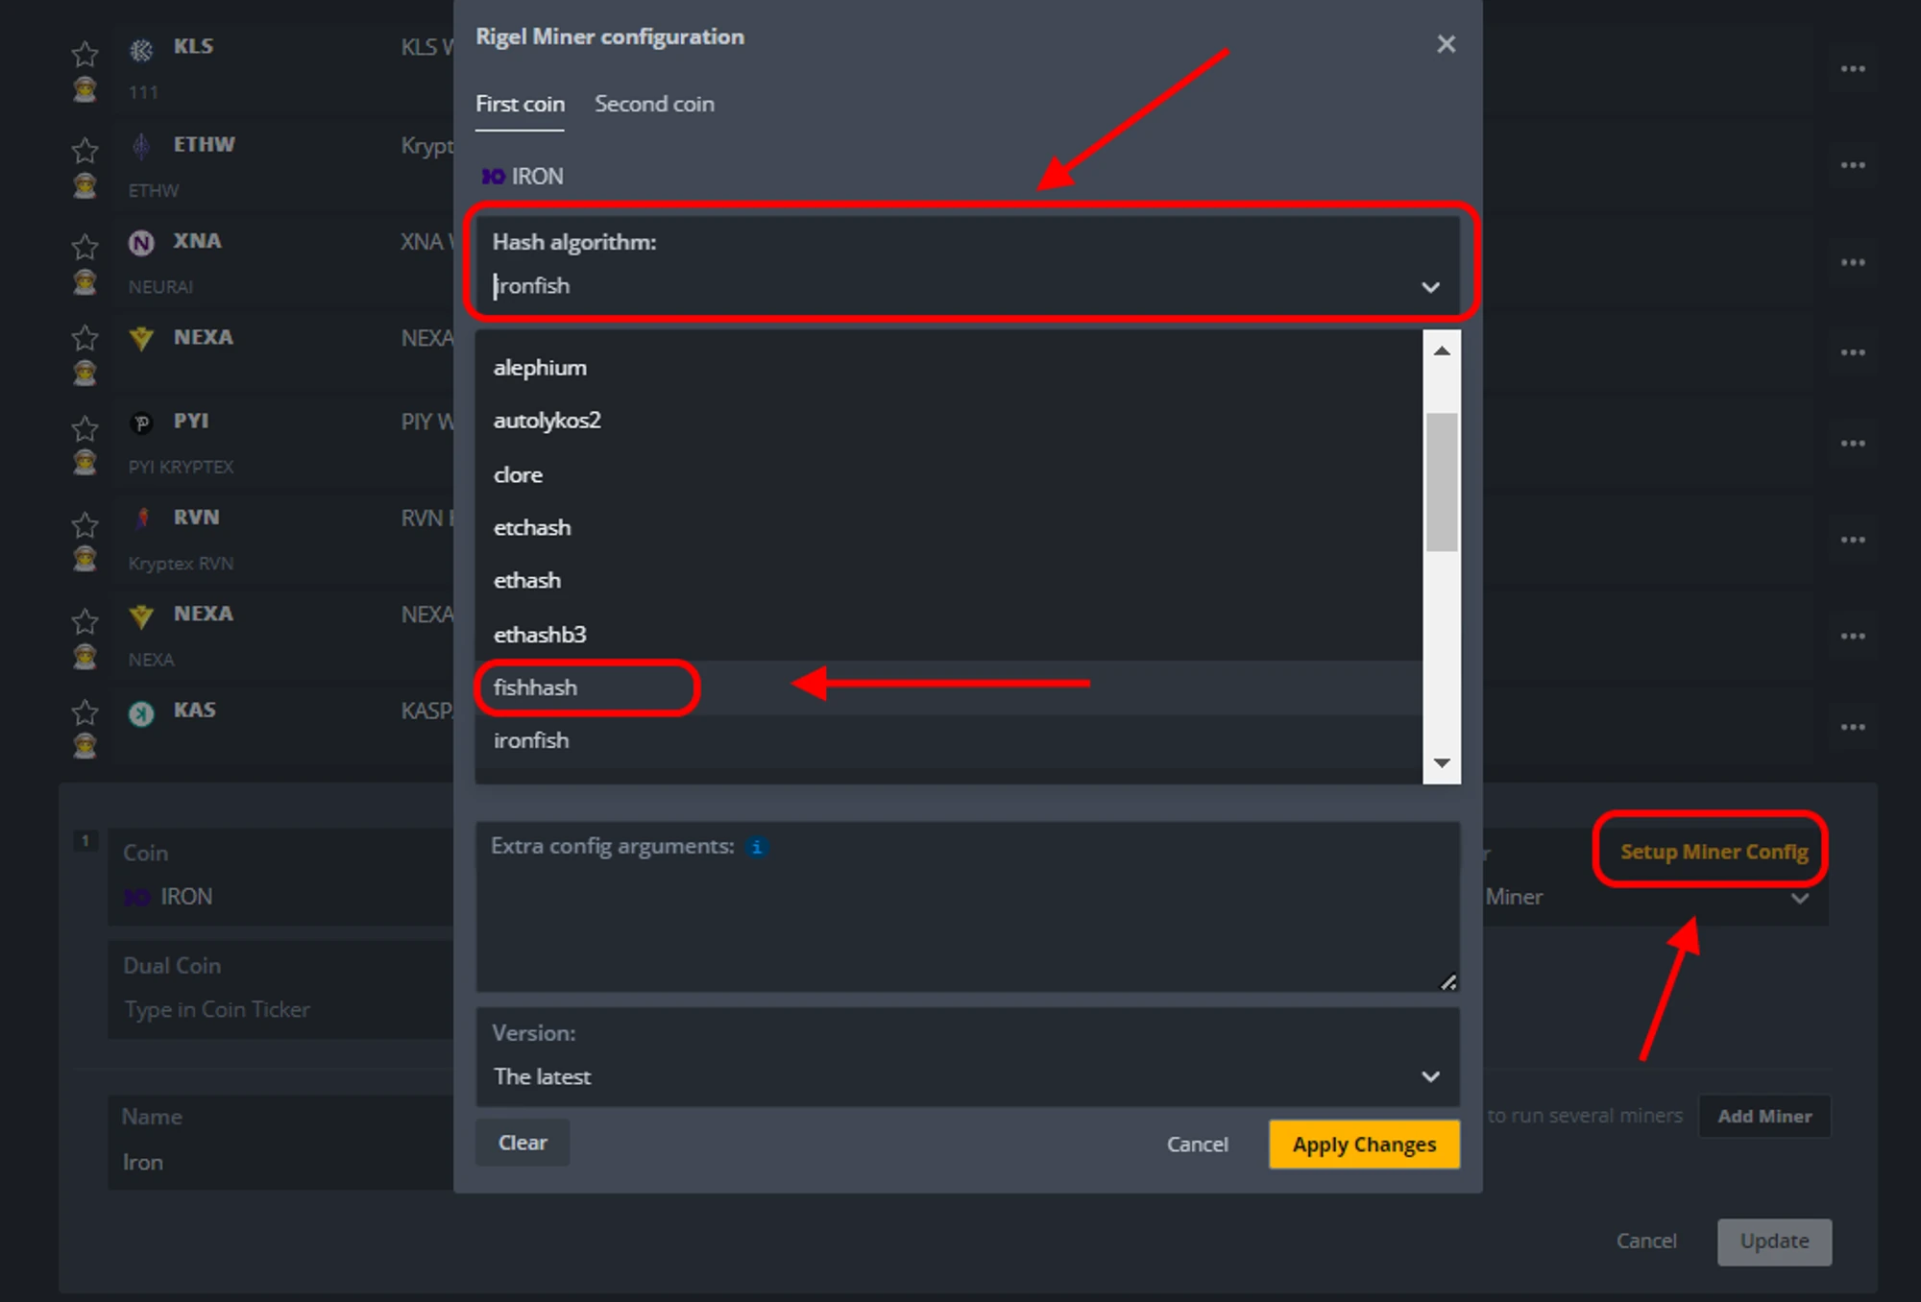Click astronaut icon under NEXA star
This screenshot has height=1302, width=1921.
point(85,373)
